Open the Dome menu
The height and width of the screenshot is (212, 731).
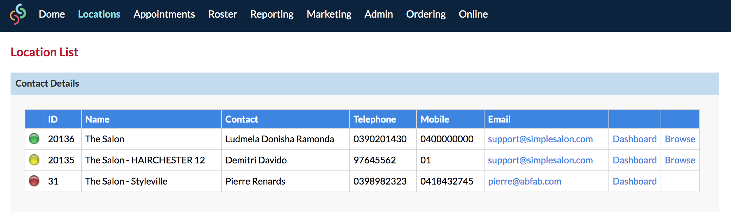point(52,14)
